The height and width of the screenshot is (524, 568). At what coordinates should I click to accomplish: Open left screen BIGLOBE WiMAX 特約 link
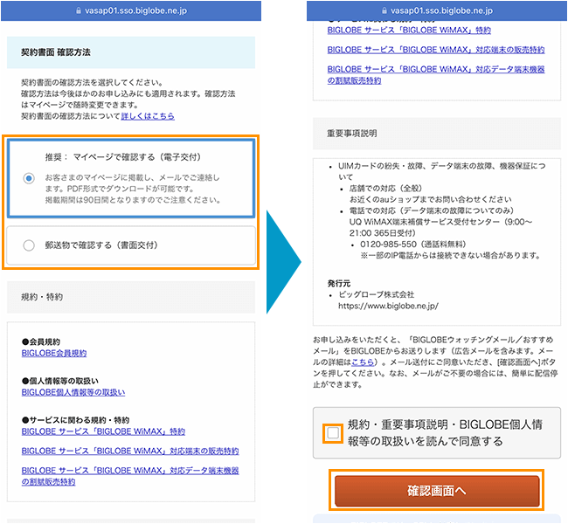(103, 431)
